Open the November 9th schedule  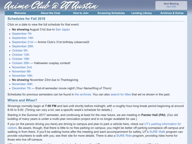click(x=21, y=71)
